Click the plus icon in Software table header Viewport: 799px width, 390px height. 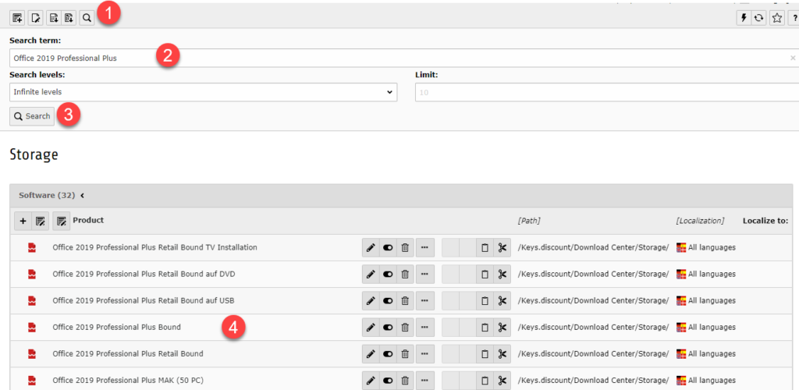(x=23, y=222)
